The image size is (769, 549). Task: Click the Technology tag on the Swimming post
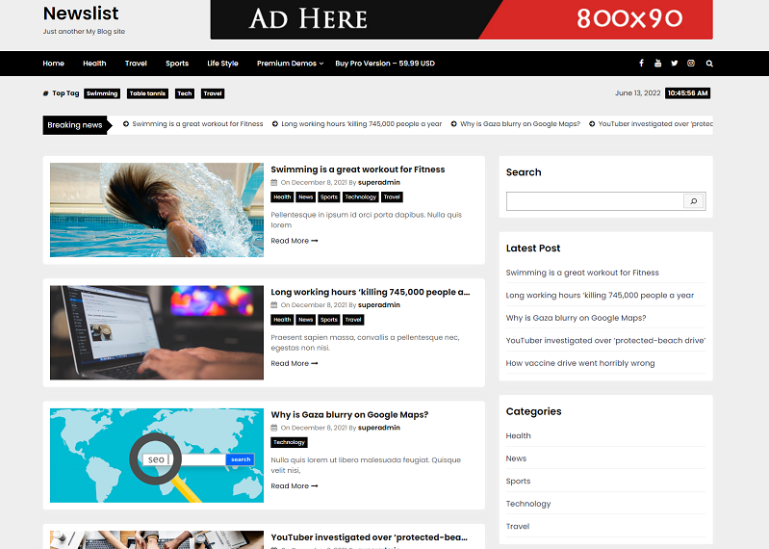point(361,197)
